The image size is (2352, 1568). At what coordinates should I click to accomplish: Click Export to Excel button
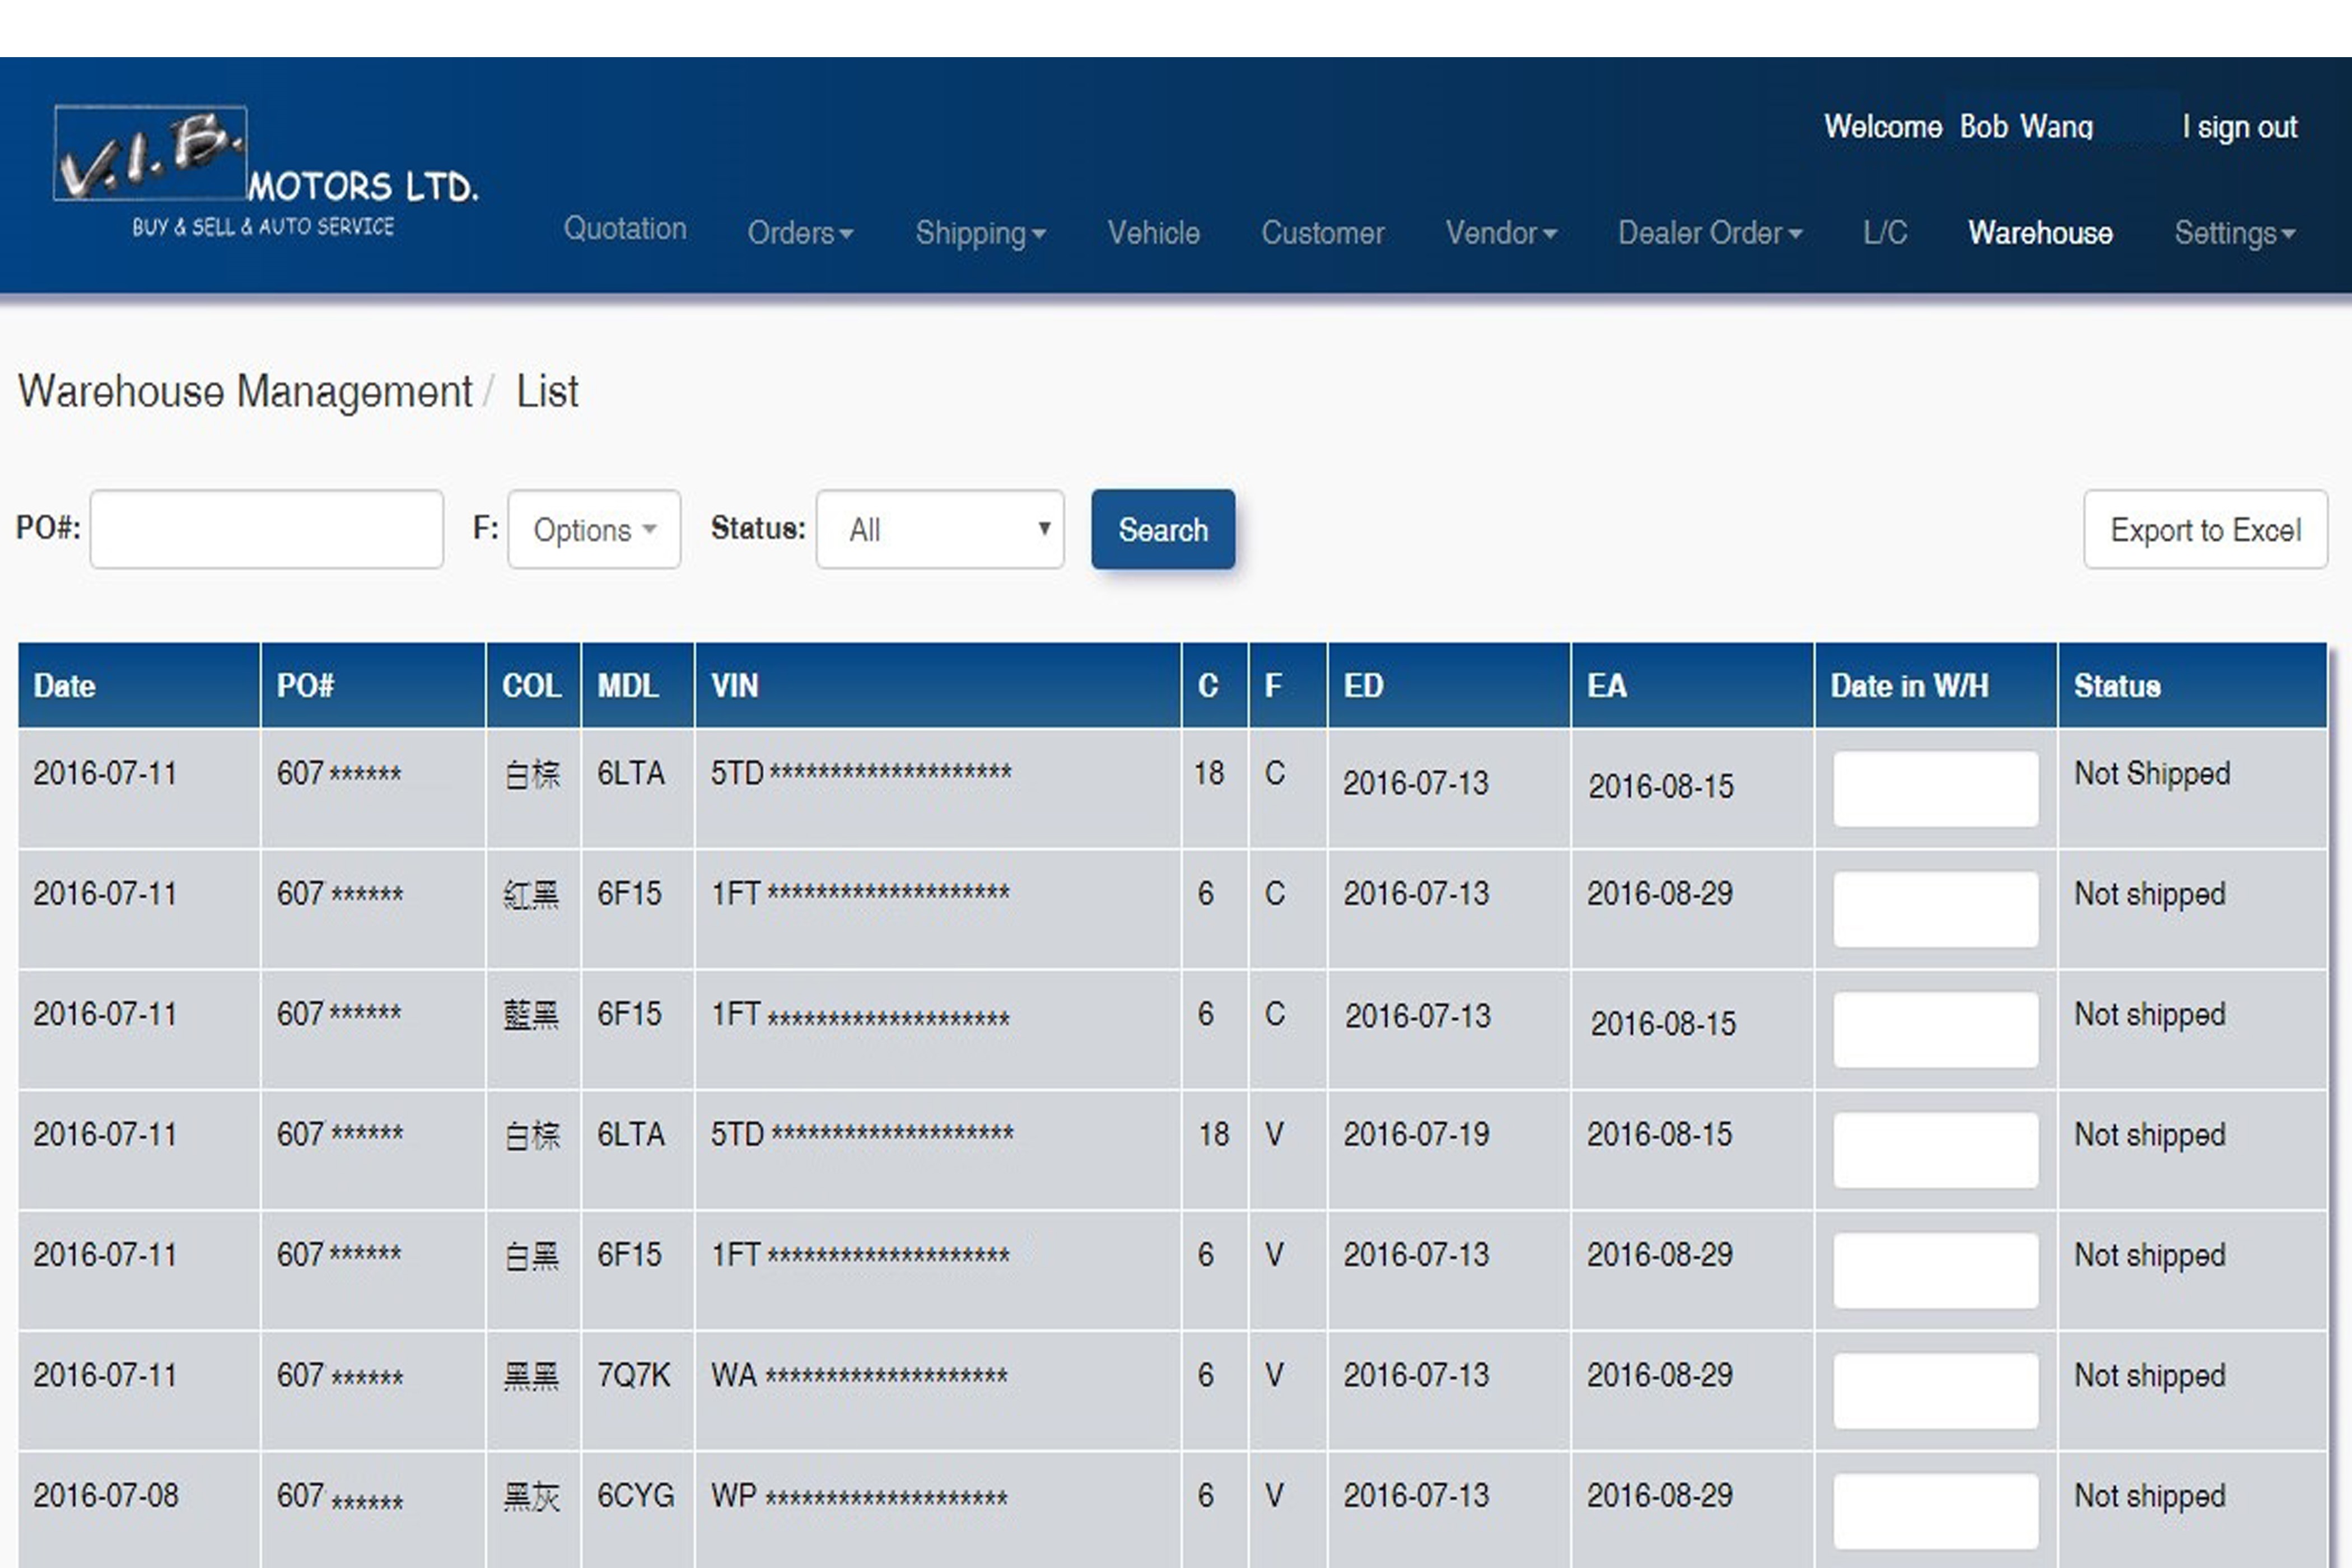[x=2205, y=529]
